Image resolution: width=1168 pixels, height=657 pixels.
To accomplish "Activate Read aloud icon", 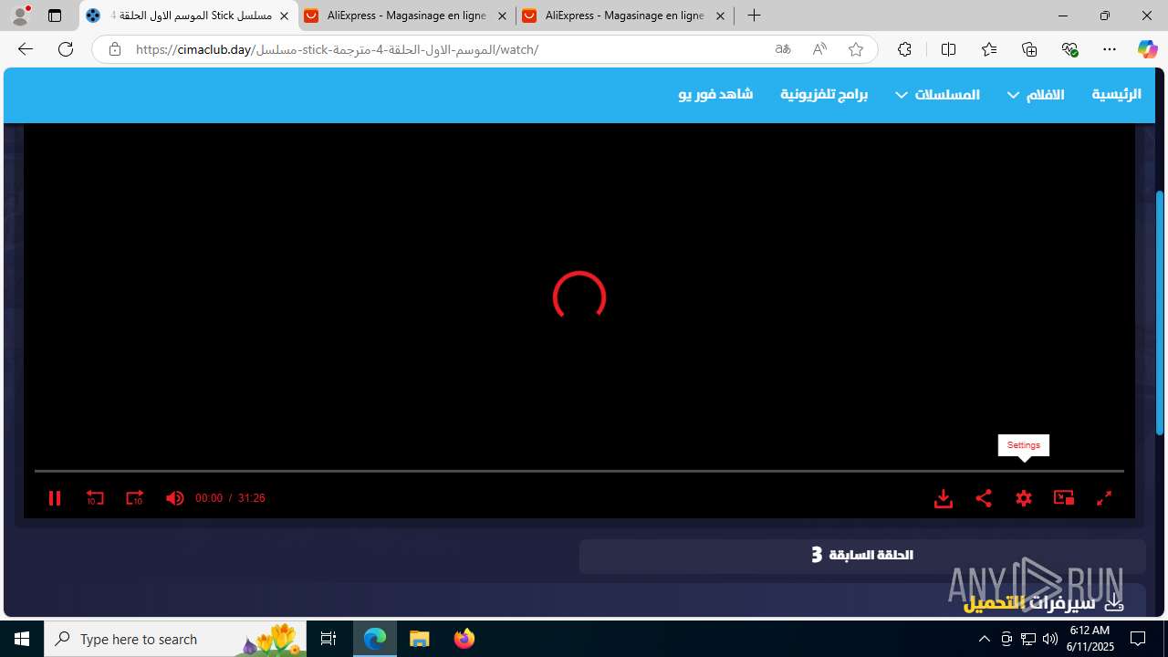I will point(819,49).
